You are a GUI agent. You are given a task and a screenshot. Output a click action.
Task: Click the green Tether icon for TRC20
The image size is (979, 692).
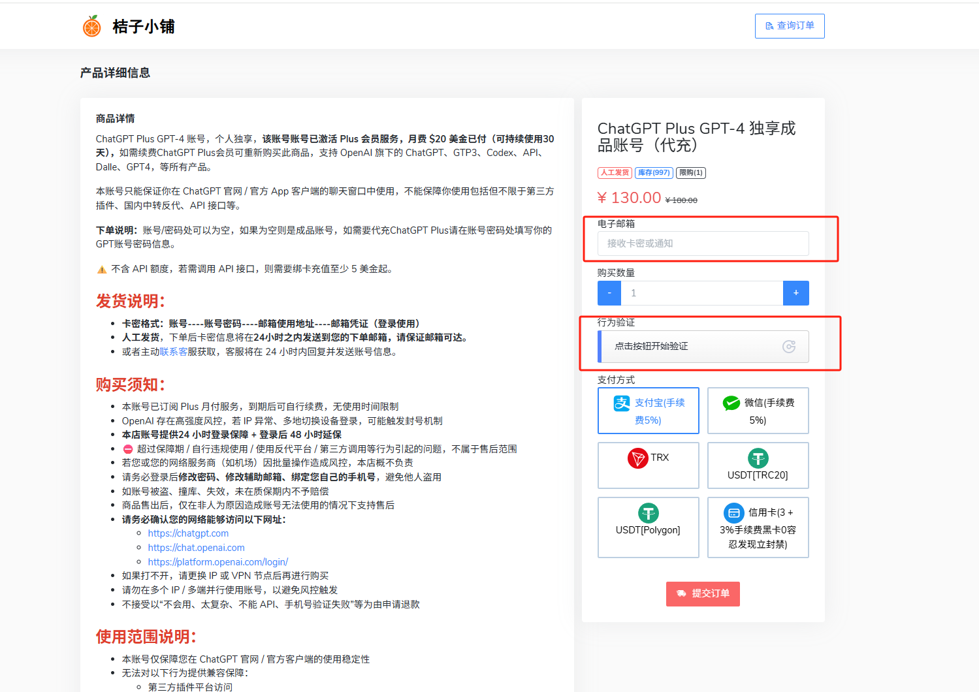coord(758,458)
